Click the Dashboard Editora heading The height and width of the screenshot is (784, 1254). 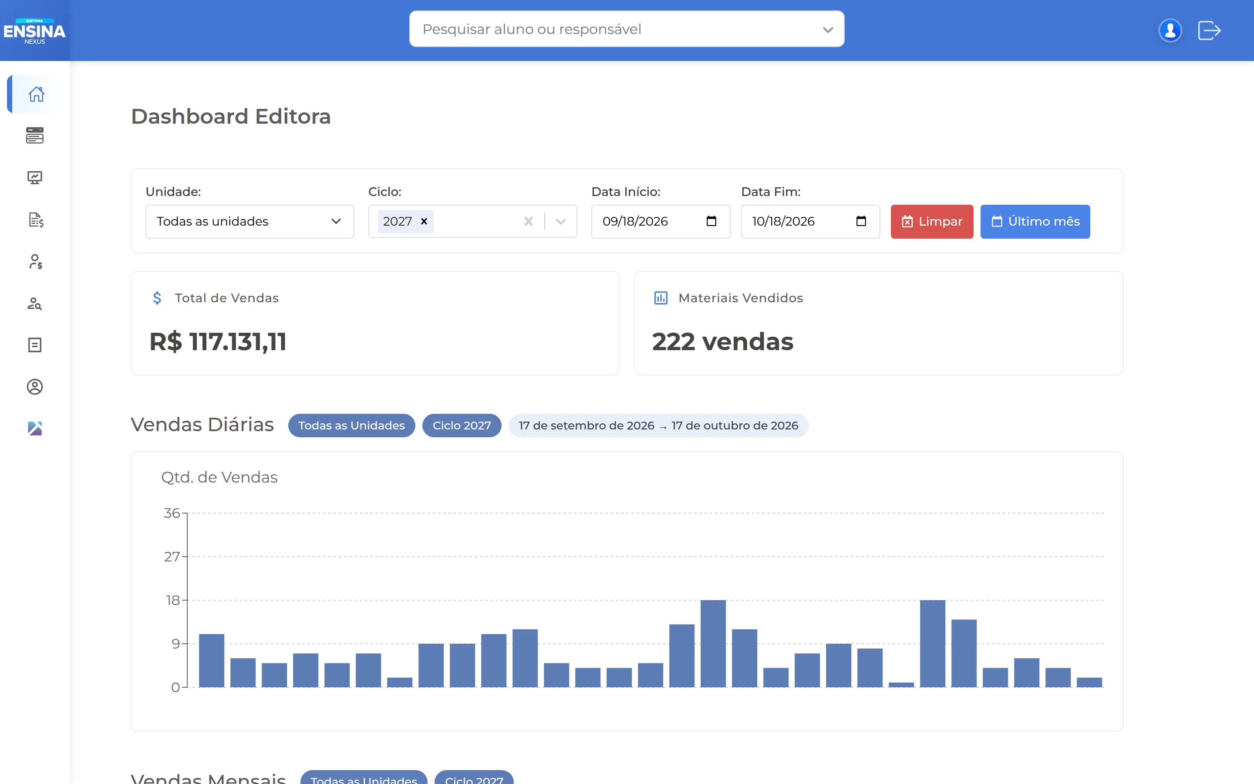pos(231,116)
